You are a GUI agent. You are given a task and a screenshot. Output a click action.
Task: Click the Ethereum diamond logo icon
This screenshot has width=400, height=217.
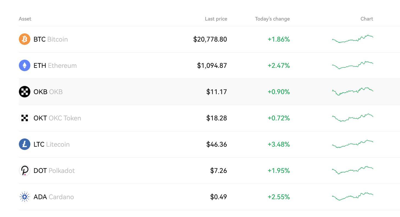[25, 65]
